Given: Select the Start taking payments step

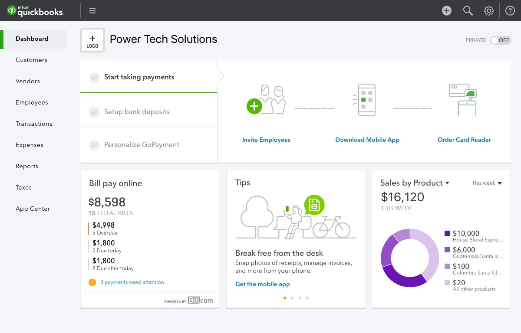Looking at the screenshot, I should (139, 77).
